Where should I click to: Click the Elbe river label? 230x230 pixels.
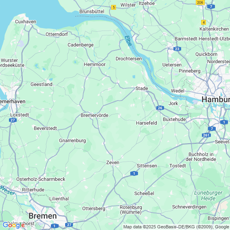point(128,41)
